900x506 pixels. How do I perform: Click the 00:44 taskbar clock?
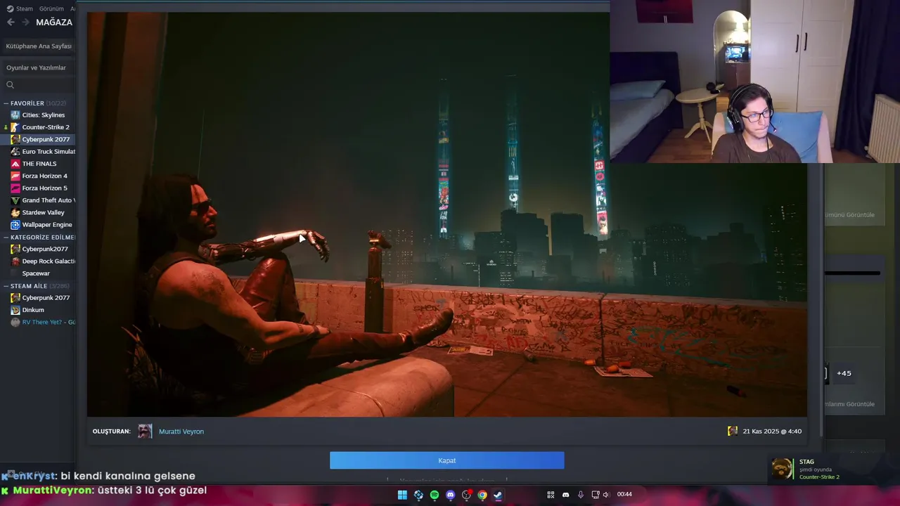click(624, 494)
